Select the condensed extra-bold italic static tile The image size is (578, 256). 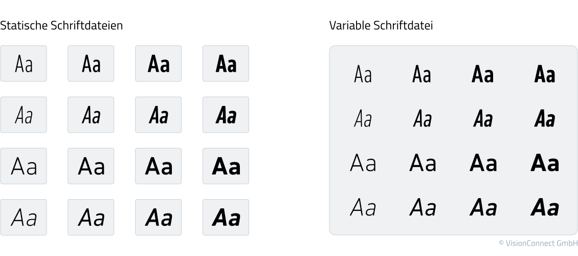[x=226, y=115]
